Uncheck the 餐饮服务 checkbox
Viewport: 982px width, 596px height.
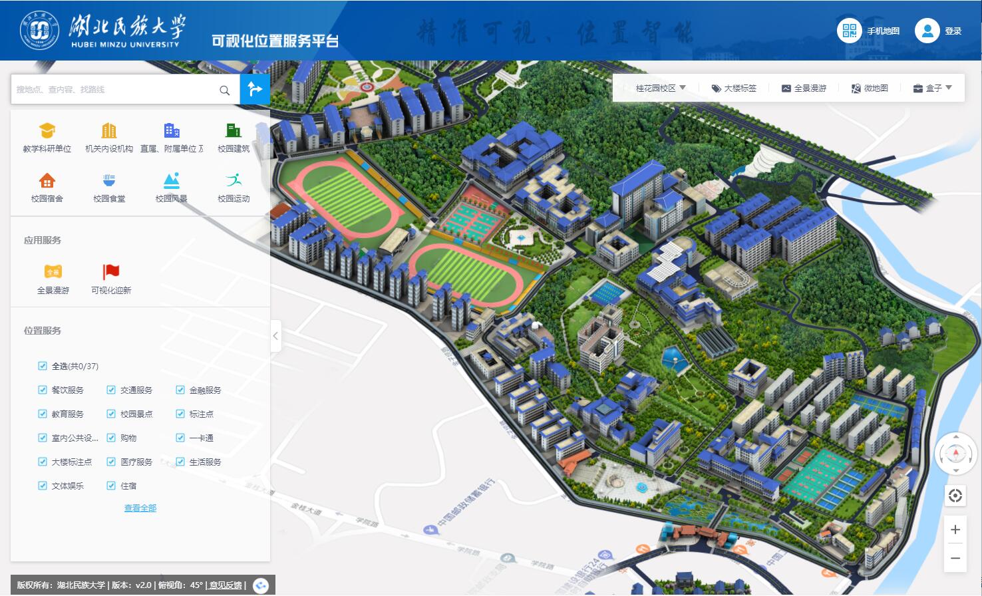43,390
